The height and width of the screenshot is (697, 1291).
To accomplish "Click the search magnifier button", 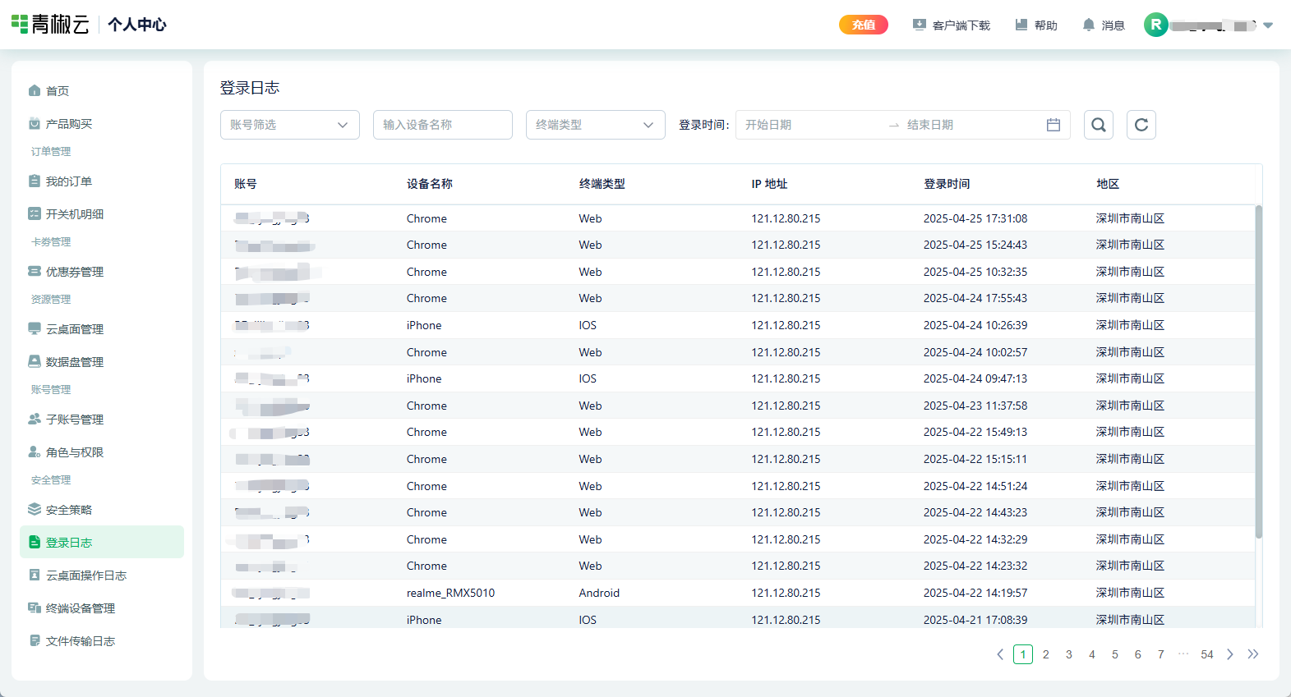I will [1099, 125].
